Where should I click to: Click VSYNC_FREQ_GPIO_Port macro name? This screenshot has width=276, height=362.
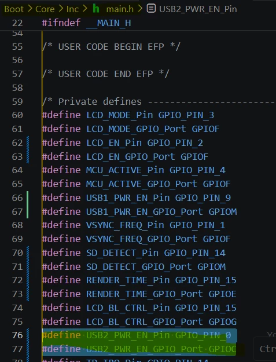pyautogui.click(x=142, y=239)
